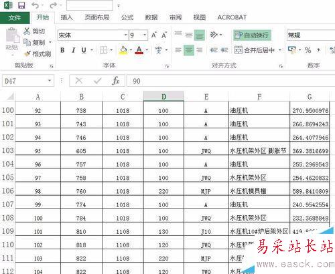Align text left icon
Viewport: 335px width, 274px height.
click(178, 50)
